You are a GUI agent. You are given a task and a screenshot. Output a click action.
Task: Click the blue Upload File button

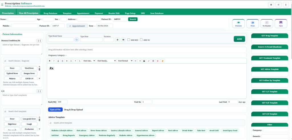coord(55,110)
